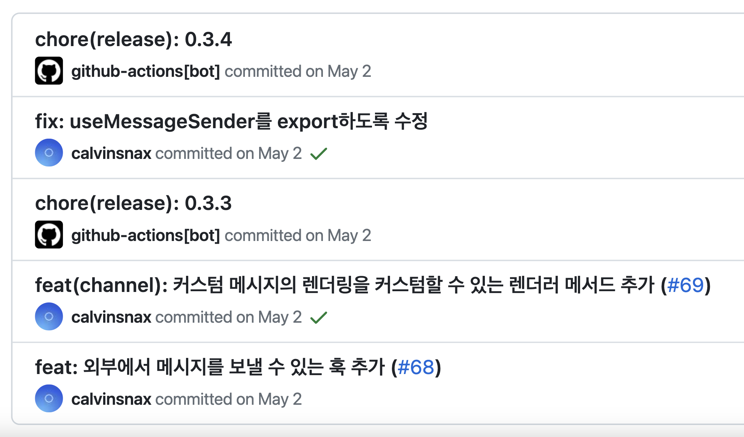
Task: Open the chore(release): 0.3.4 commit
Action: click(133, 39)
